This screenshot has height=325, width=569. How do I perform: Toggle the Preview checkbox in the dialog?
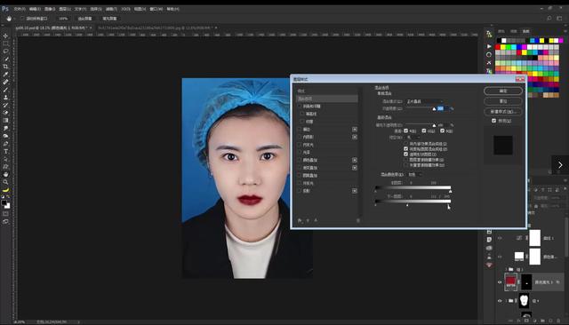coord(494,121)
